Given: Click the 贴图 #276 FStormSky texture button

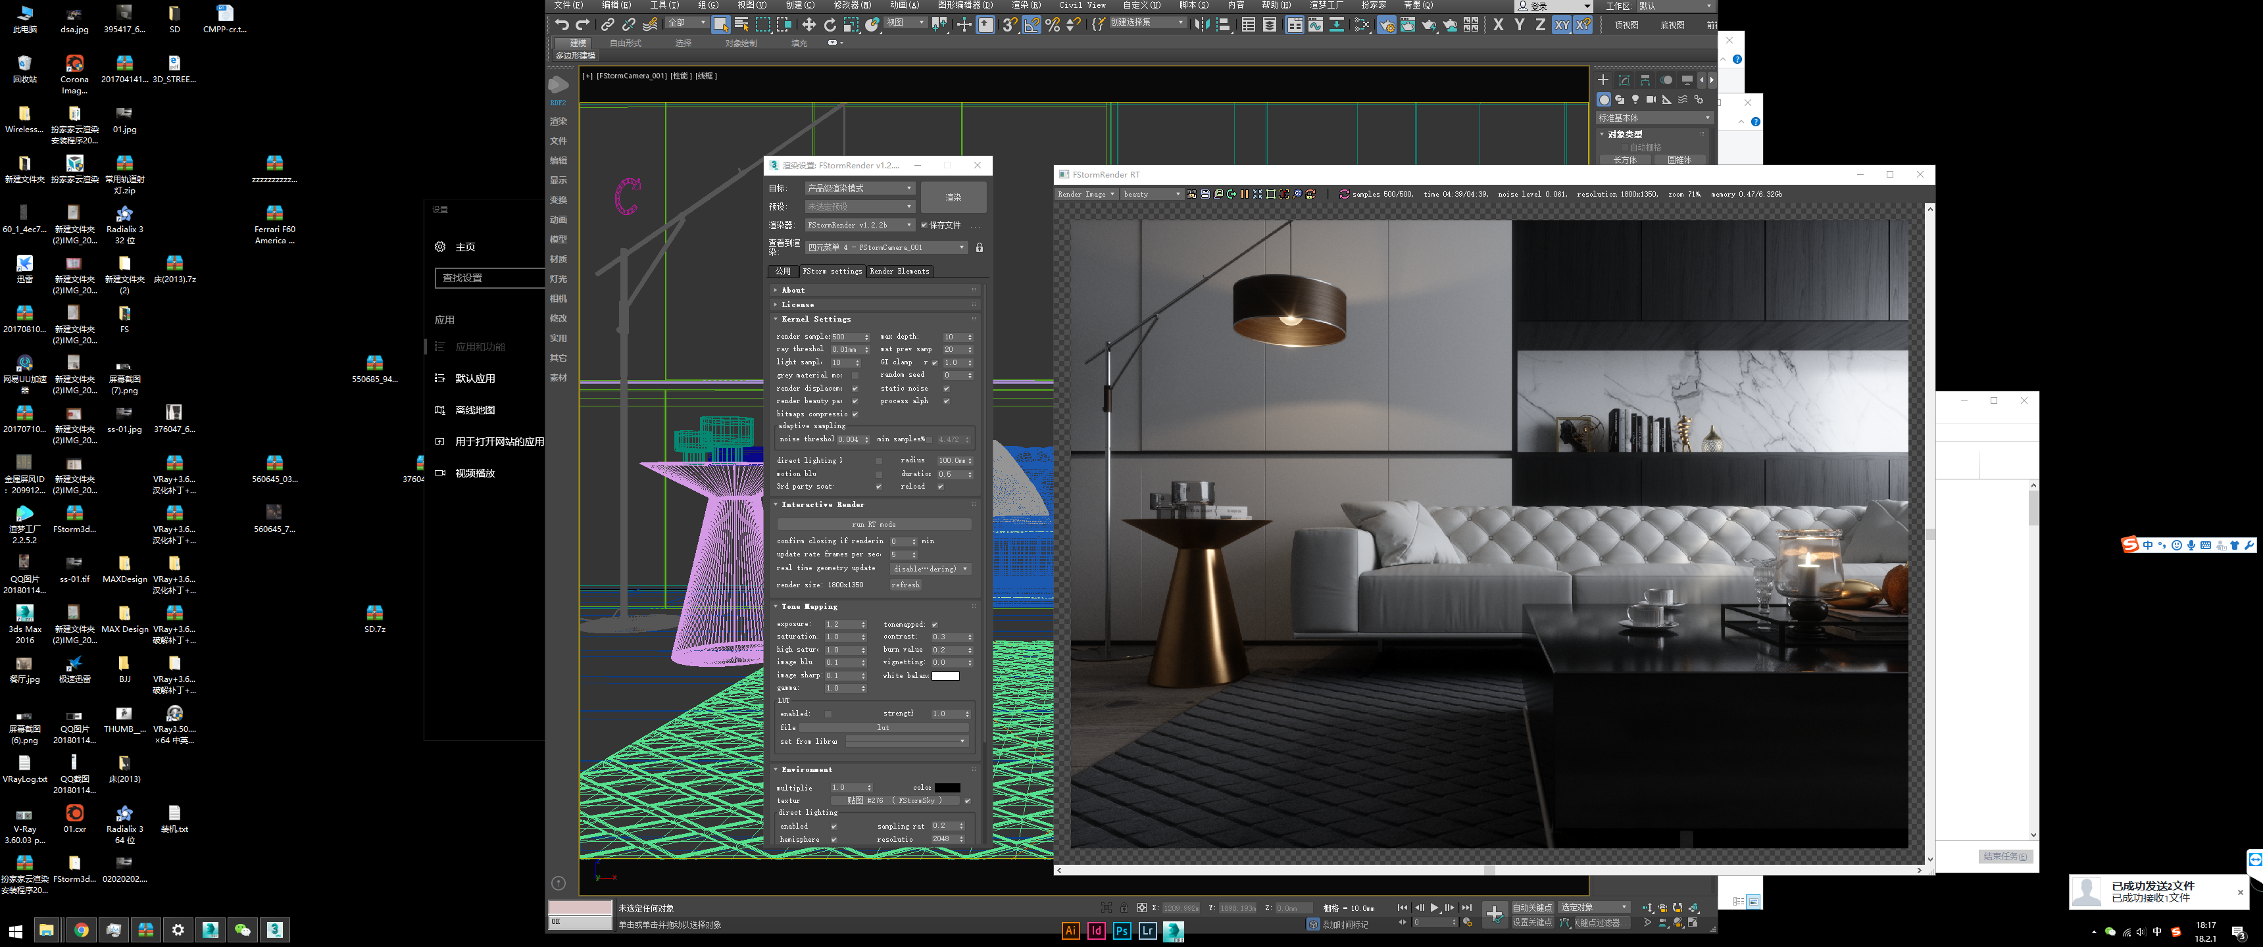Looking at the screenshot, I should pyautogui.click(x=894, y=801).
